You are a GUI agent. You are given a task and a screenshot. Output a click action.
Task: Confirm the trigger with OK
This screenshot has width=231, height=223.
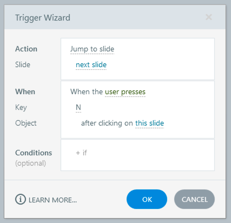pyautogui.click(x=147, y=199)
